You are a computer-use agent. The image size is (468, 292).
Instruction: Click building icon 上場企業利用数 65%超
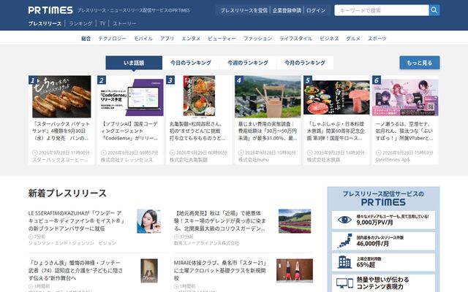pos(344,262)
